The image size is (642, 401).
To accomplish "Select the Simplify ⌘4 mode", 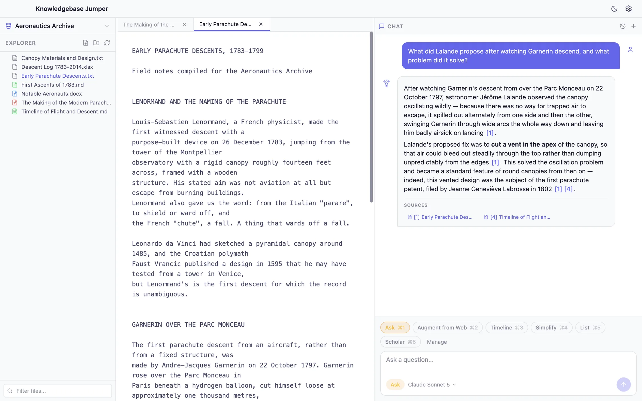I will 551,327.
